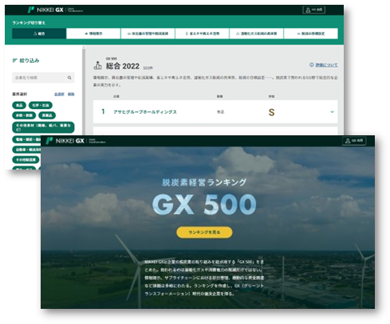Screen dimensions: 390x324
Task: Click the GX 500 hero title
Action: pyautogui.click(x=204, y=204)
